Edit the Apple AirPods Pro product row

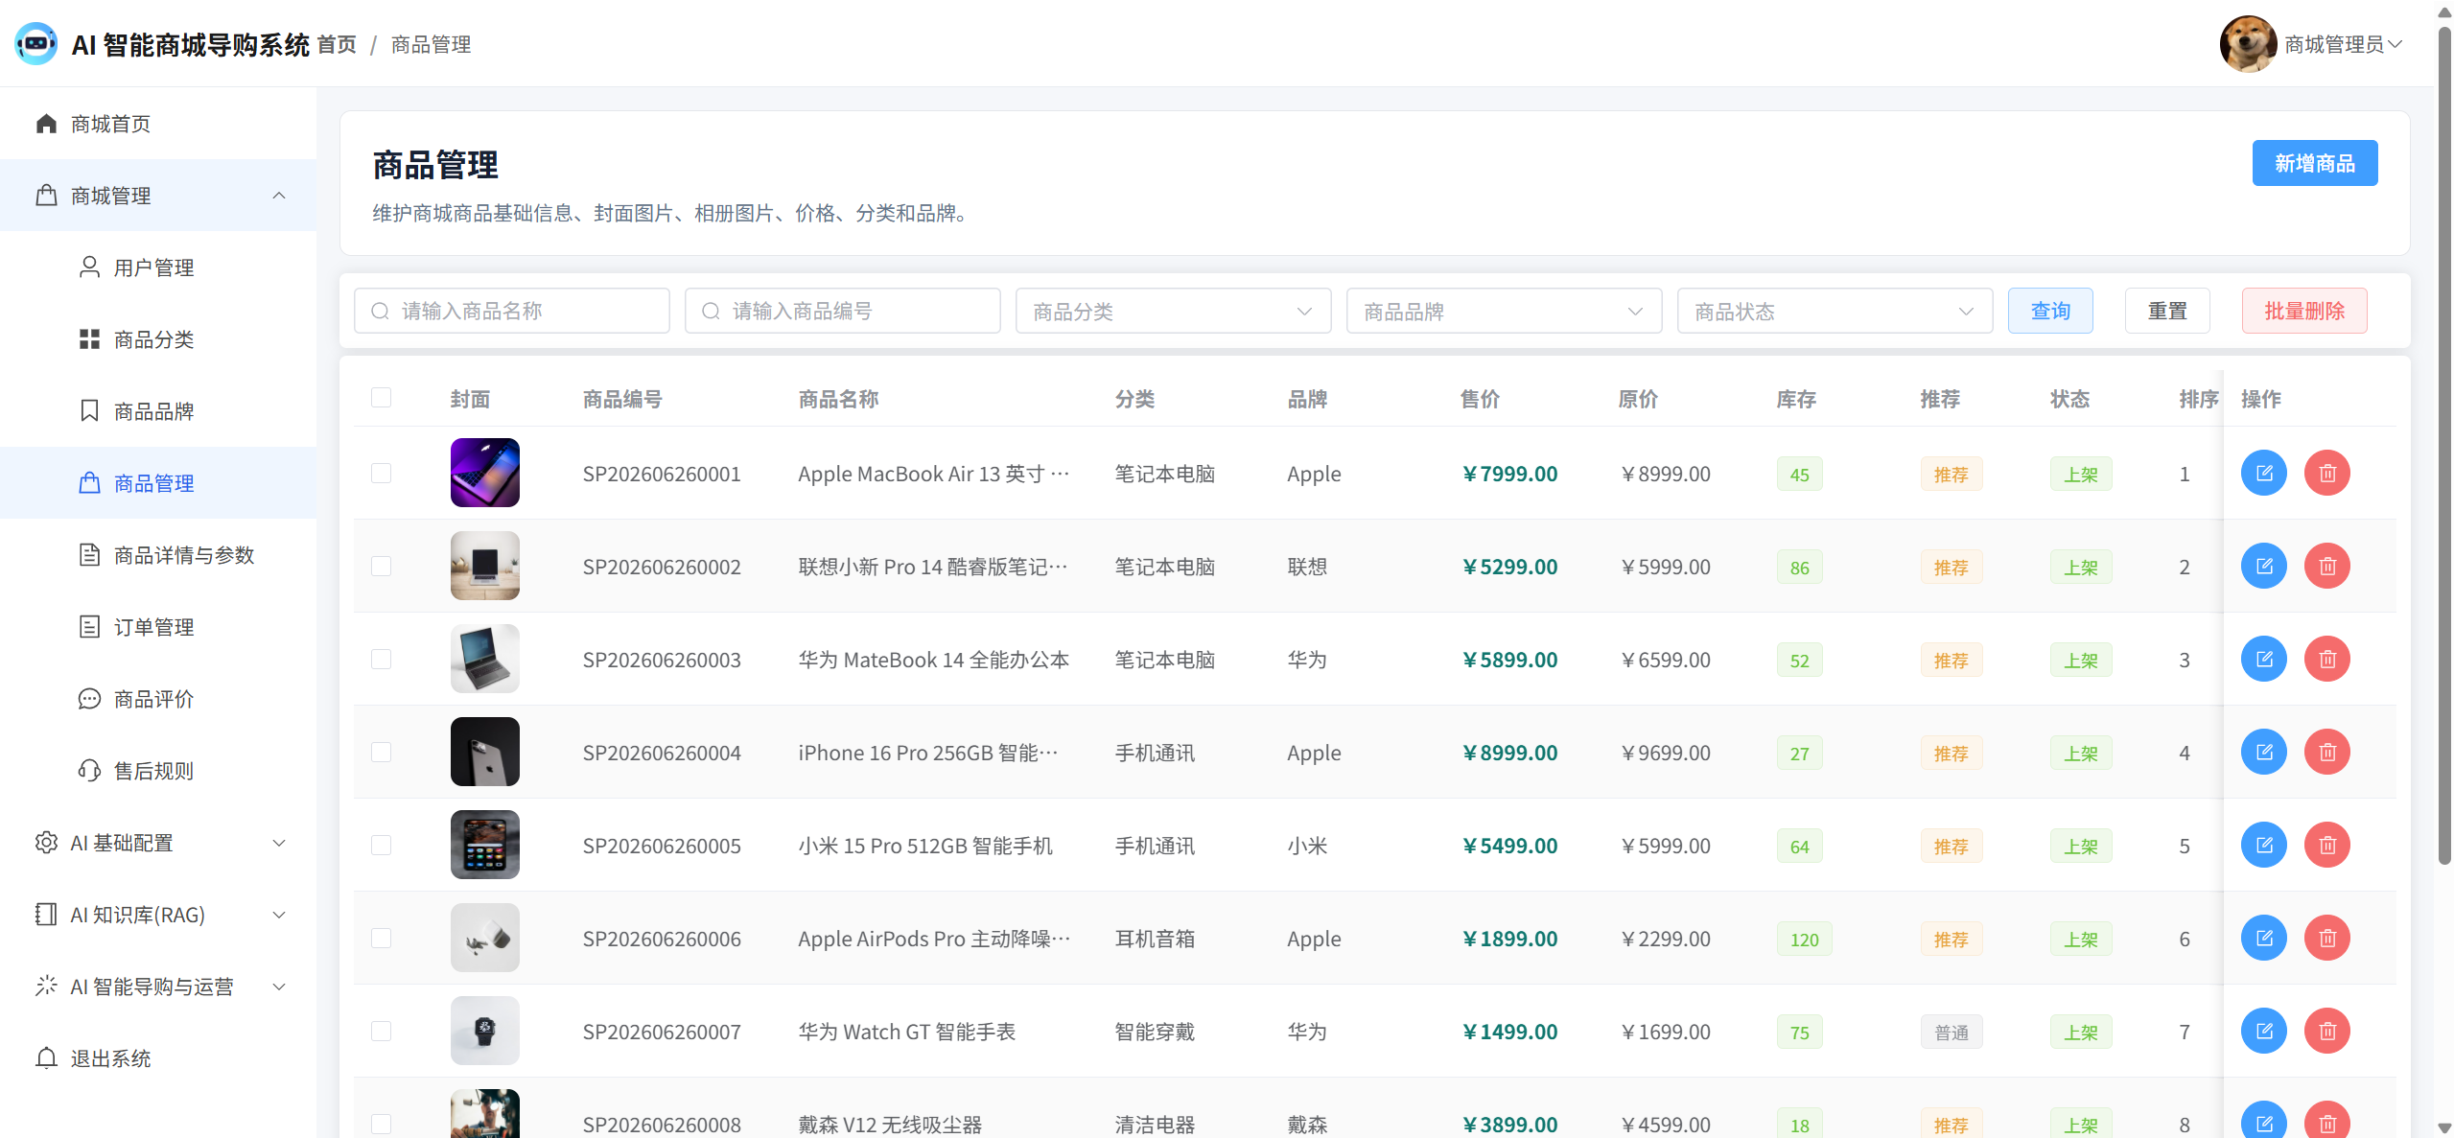(x=2263, y=939)
